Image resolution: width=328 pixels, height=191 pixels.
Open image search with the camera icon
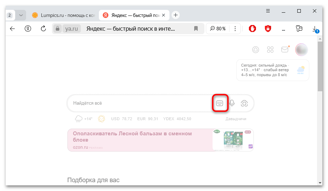pyautogui.click(x=244, y=103)
